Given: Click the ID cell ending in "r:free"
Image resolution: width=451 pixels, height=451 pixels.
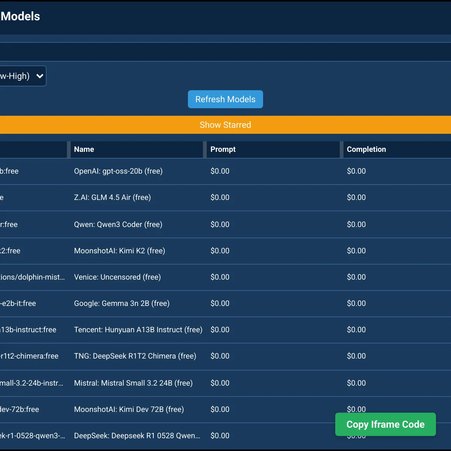Looking at the screenshot, I should 9,224.
